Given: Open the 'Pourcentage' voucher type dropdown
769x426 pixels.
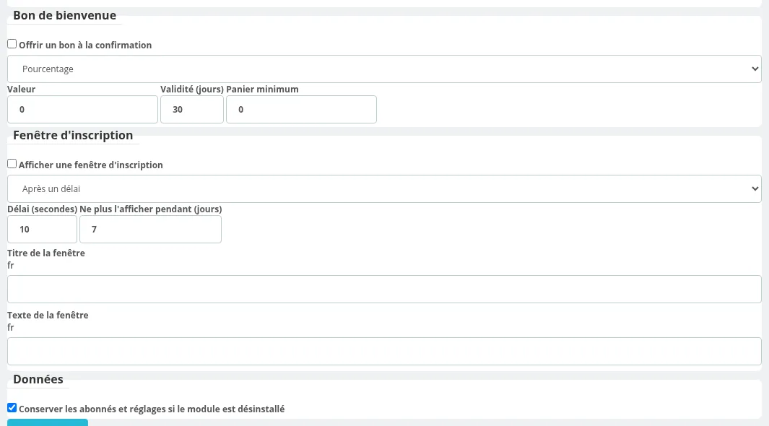Looking at the screenshot, I should coord(384,69).
